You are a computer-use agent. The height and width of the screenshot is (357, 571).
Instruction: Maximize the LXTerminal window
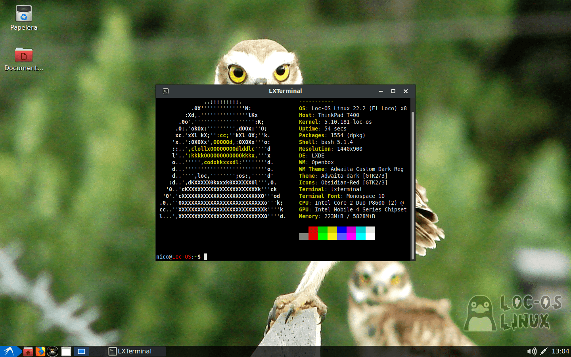tap(393, 91)
